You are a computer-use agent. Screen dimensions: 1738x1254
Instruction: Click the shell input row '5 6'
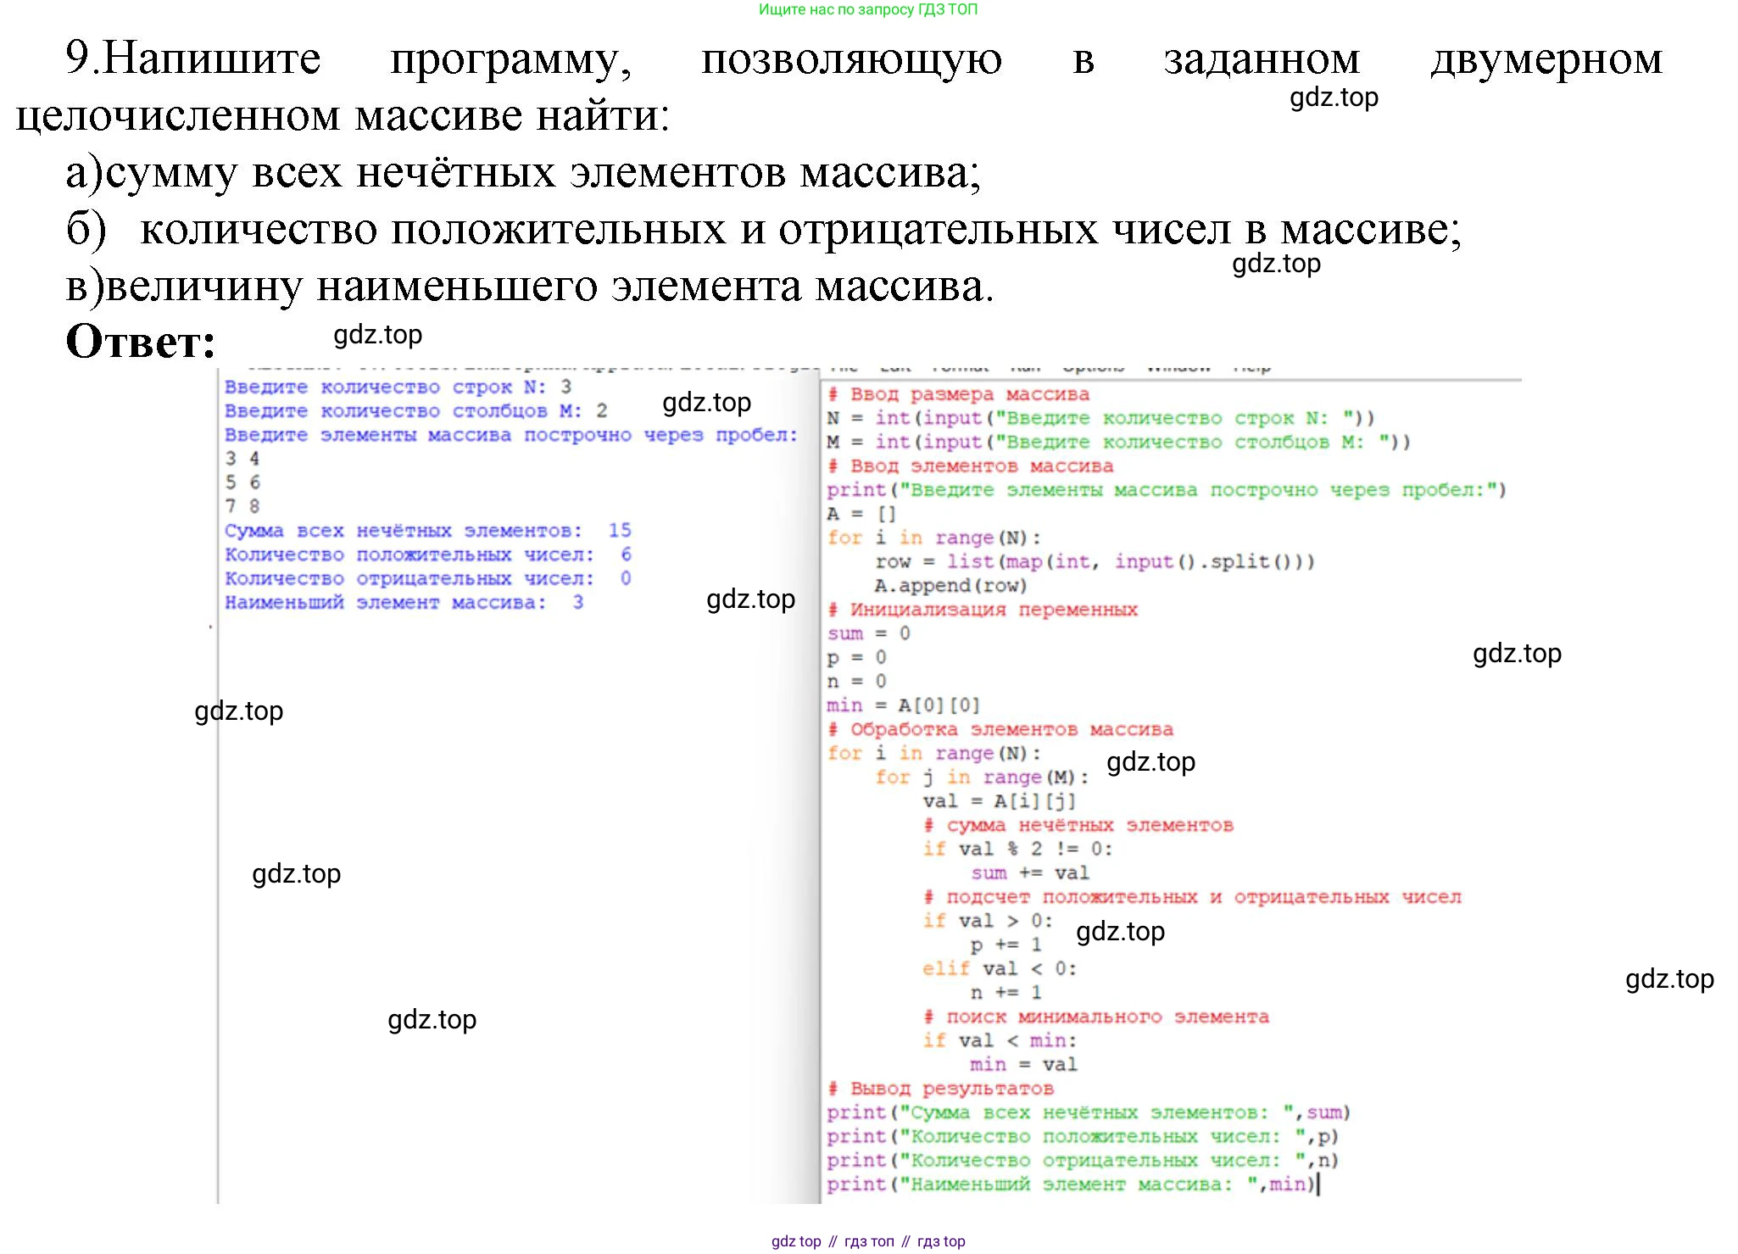pyautogui.click(x=242, y=482)
